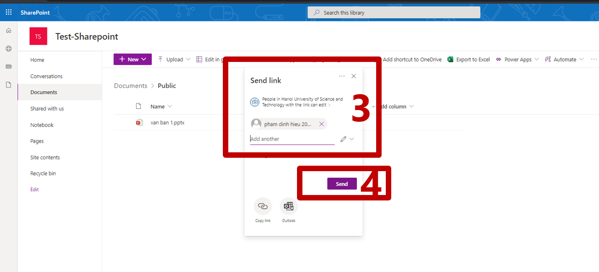599x272 pixels.
Task: Open the app launcher waffle icon
Action: (8, 13)
